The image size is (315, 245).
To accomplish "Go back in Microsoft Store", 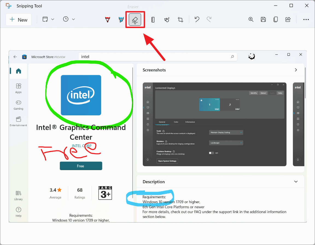I will (x=15, y=57).
